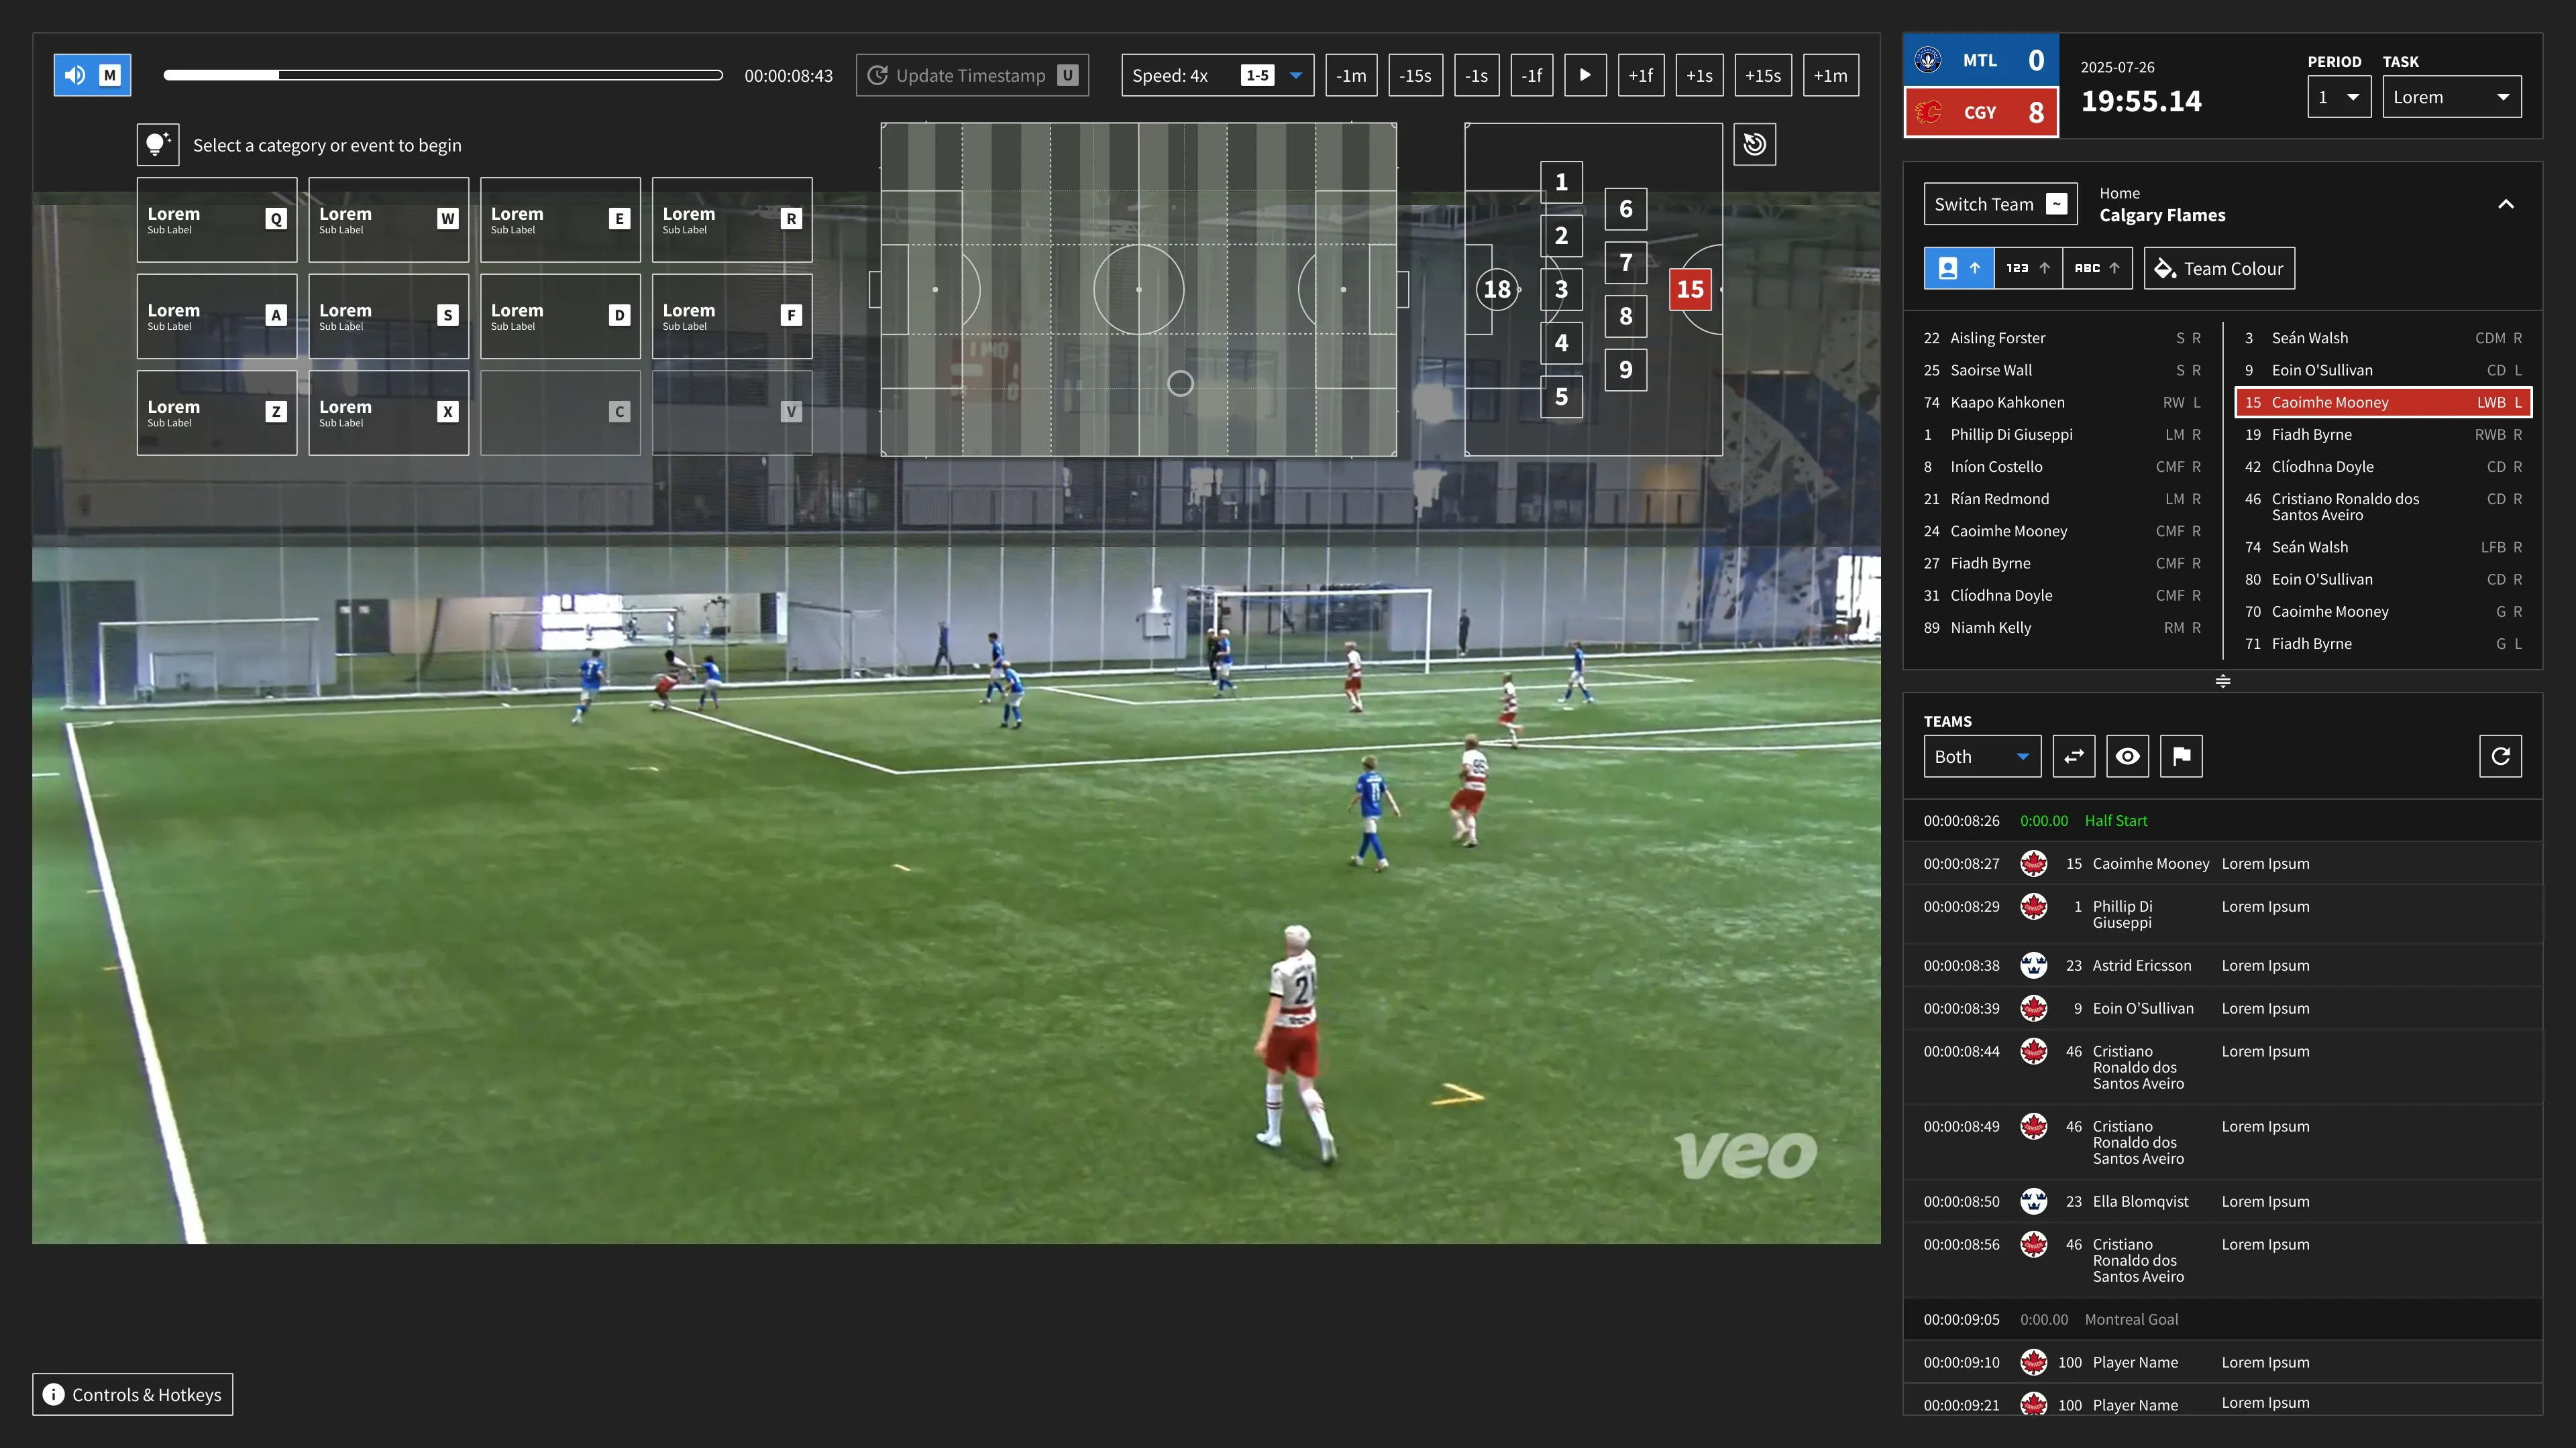The height and width of the screenshot is (1448, 2576).
Task: Select player 7 in formation diagram
Action: pos(1626,263)
